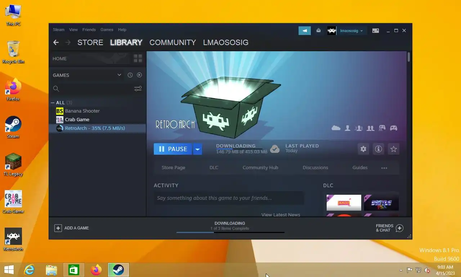
Task: Click the forward navigation arrow
Action: [x=68, y=43]
